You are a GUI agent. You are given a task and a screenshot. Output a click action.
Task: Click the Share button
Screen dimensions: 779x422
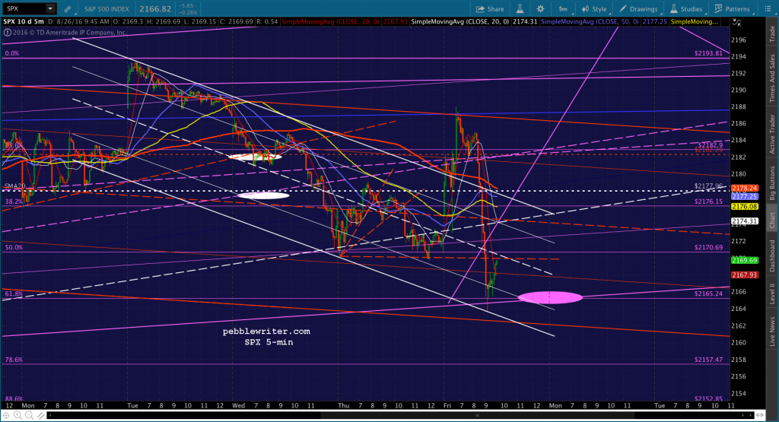[x=490, y=9]
